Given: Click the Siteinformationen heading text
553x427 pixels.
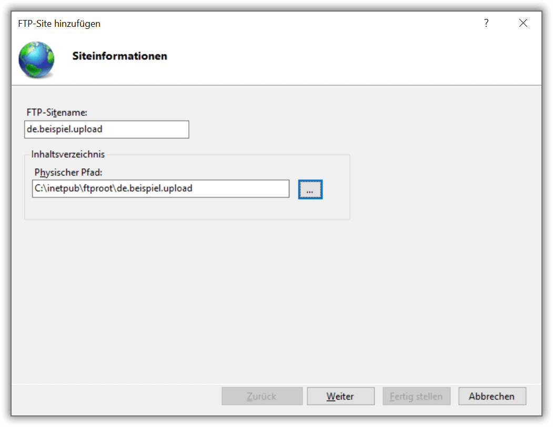Looking at the screenshot, I should pos(119,56).
